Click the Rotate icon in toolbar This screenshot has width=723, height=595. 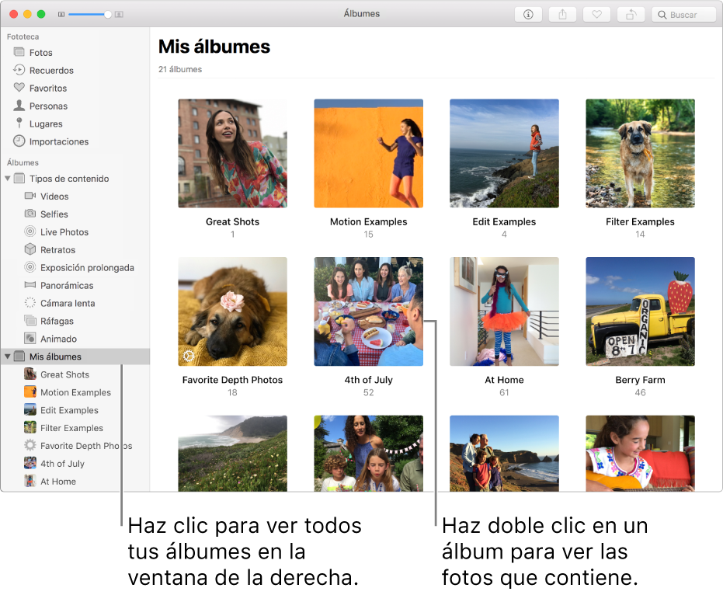[x=631, y=15]
